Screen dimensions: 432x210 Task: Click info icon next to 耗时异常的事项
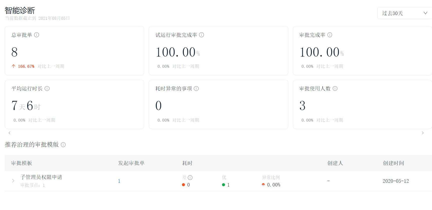click(196, 88)
